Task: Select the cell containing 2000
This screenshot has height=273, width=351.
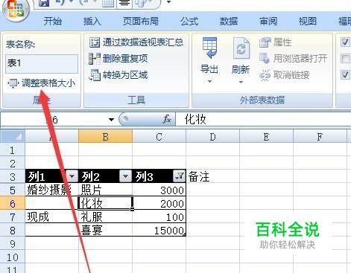Action: point(159,203)
